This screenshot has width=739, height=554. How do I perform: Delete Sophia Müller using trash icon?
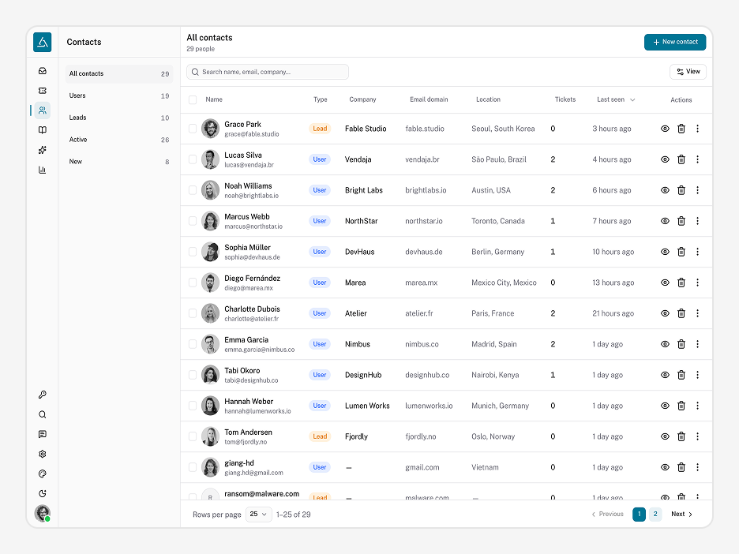[681, 252]
